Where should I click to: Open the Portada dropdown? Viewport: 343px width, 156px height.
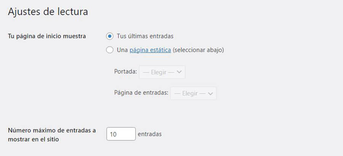coord(162,72)
